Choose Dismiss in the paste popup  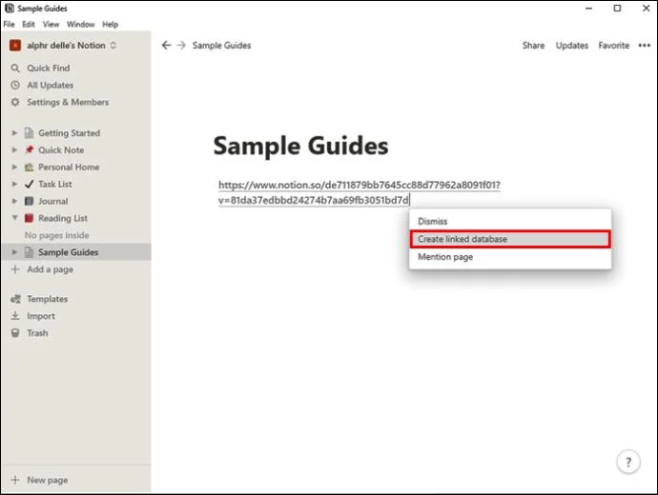pos(510,221)
